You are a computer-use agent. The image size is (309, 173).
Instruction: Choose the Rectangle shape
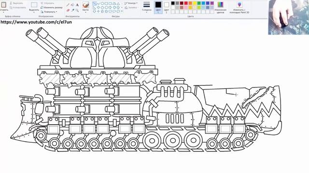click(106, 3)
